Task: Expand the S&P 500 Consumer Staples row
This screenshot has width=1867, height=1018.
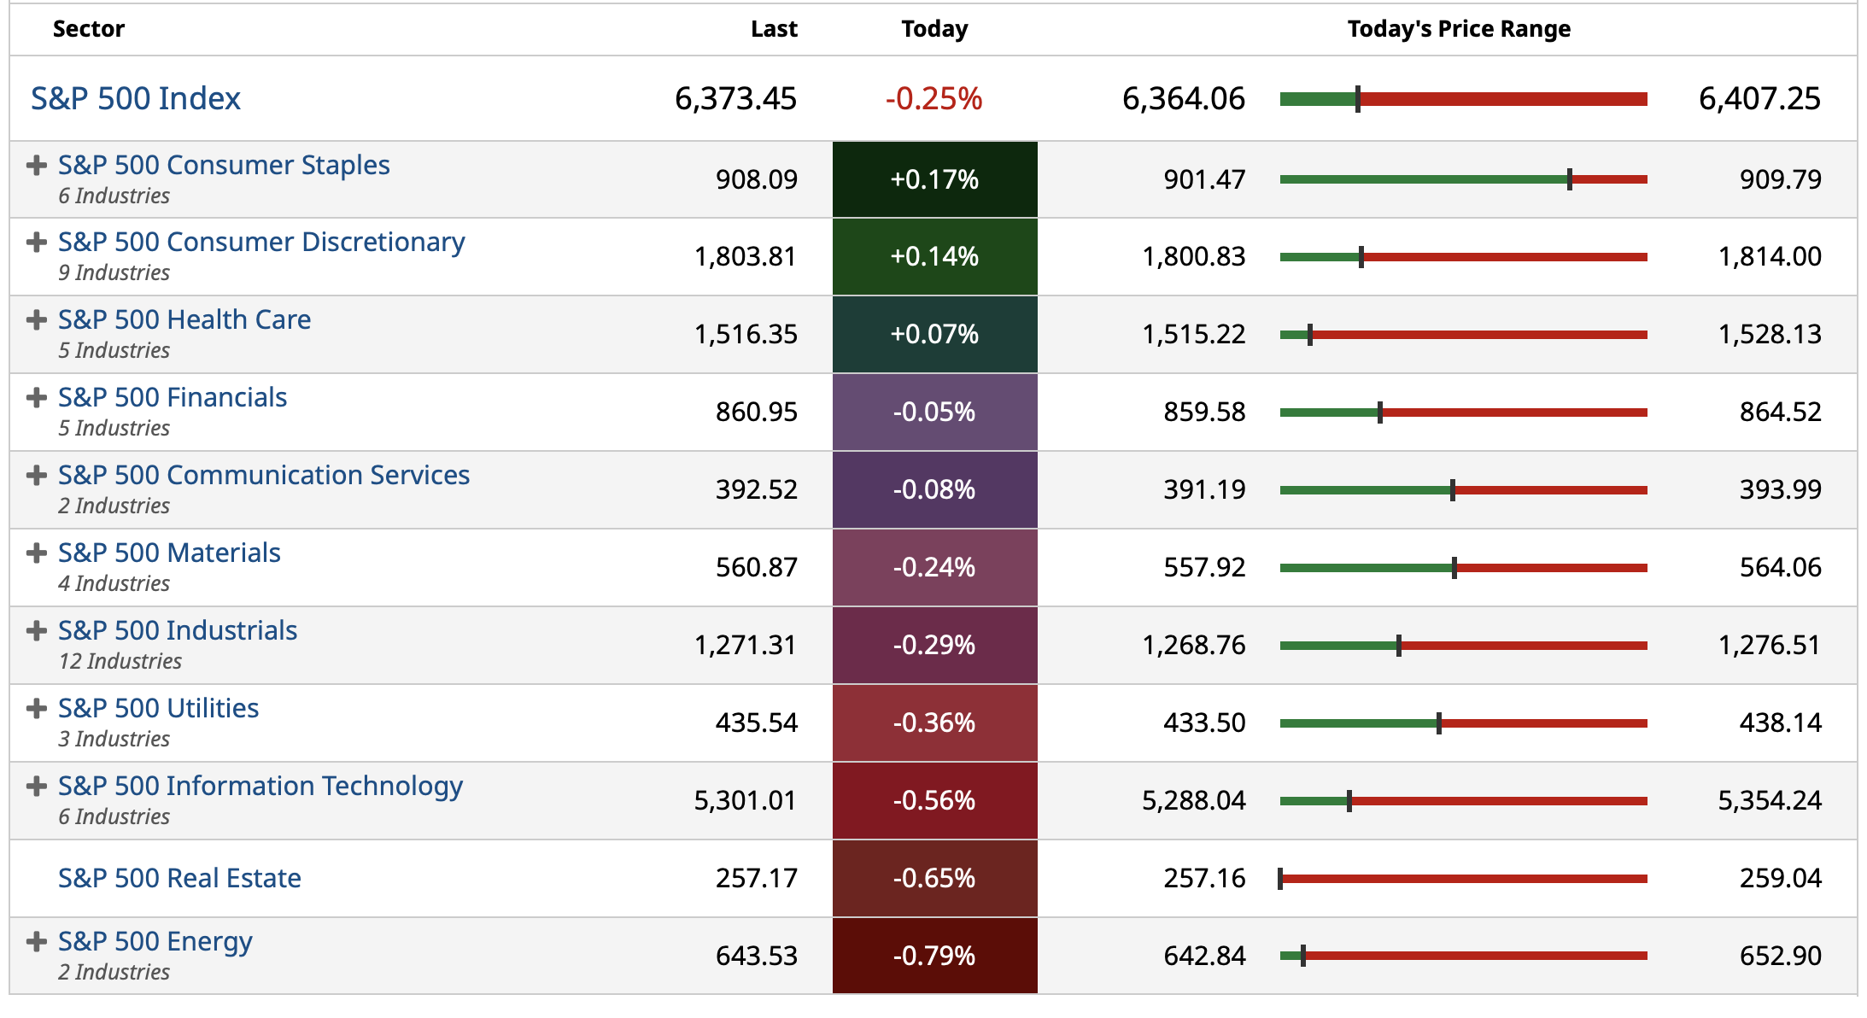Action: [x=36, y=166]
